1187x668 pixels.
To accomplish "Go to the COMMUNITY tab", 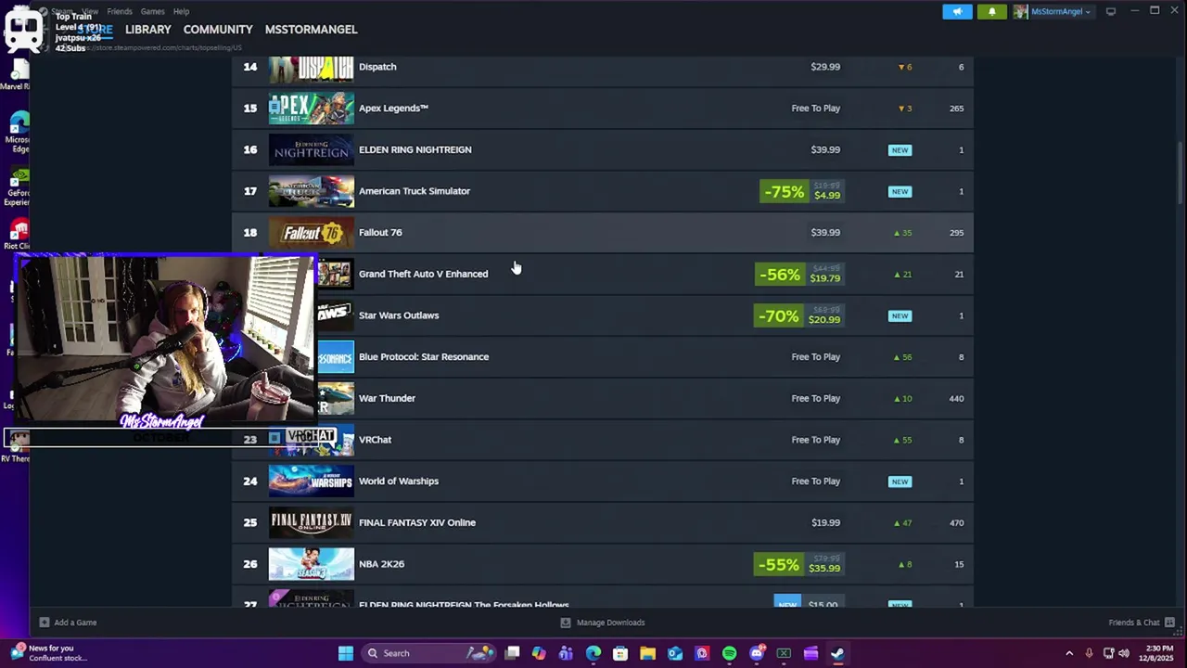I will click(218, 30).
